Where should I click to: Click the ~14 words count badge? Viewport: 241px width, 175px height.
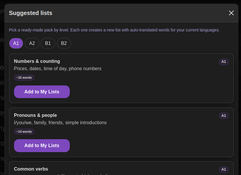point(24,132)
